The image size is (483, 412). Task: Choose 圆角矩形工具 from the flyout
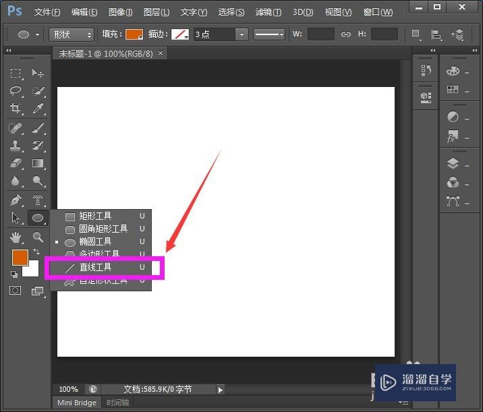click(x=101, y=229)
